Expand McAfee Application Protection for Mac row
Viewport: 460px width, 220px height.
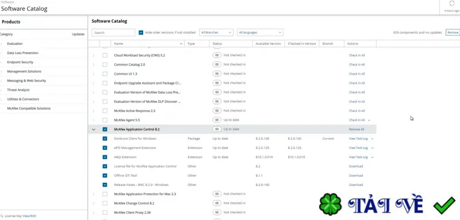(x=94, y=194)
